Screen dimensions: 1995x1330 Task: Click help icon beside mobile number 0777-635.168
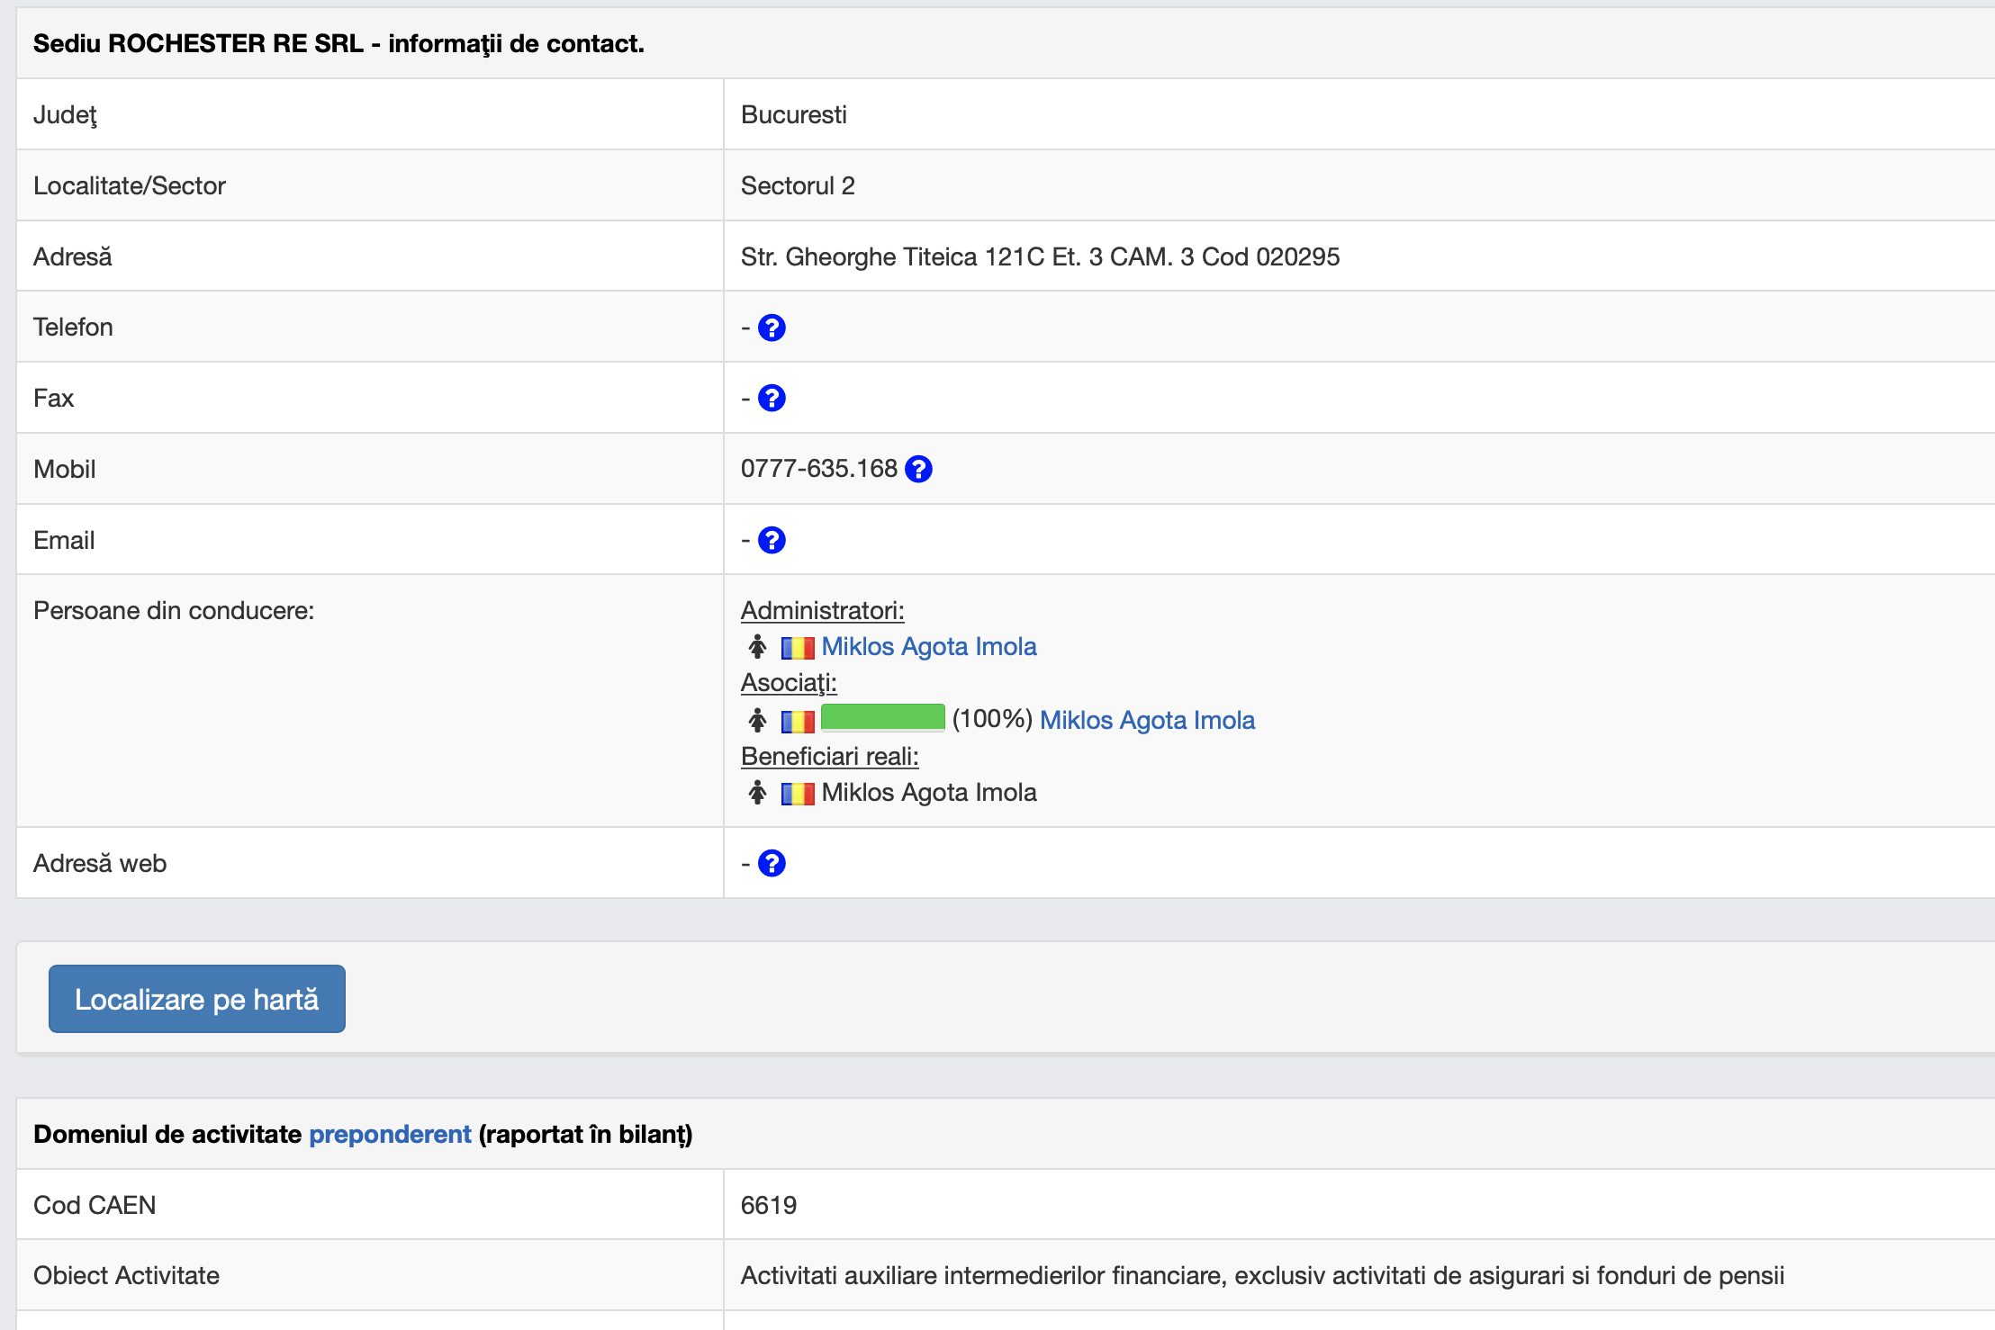tap(918, 469)
